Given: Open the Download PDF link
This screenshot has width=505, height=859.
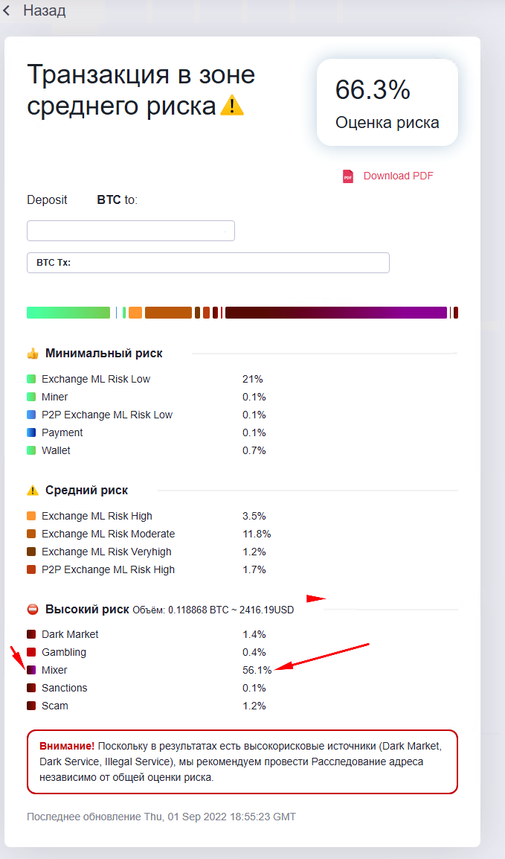Looking at the screenshot, I should pyautogui.click(x=398, y=176).
